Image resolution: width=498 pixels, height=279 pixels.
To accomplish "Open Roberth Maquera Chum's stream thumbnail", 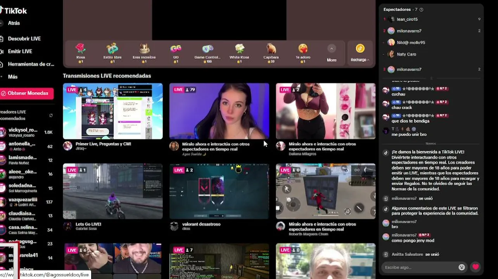I will point(325,191).
